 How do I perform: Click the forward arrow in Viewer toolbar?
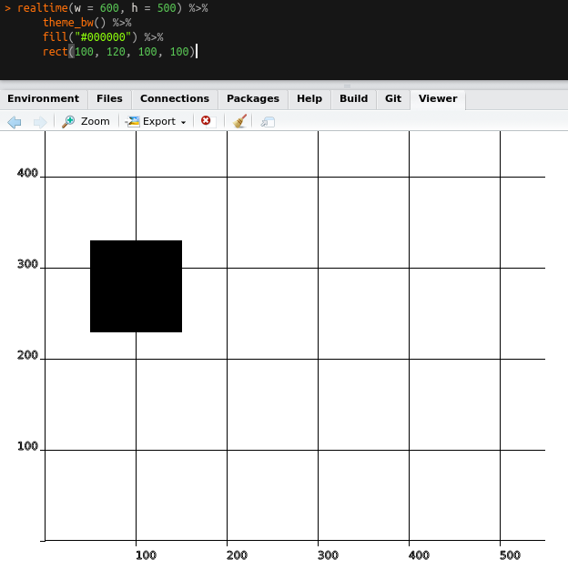tap(39, 121)
